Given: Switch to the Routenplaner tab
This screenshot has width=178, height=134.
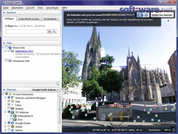Looking at the screenshot, I should pyautogui.click(x=50, y=19).
